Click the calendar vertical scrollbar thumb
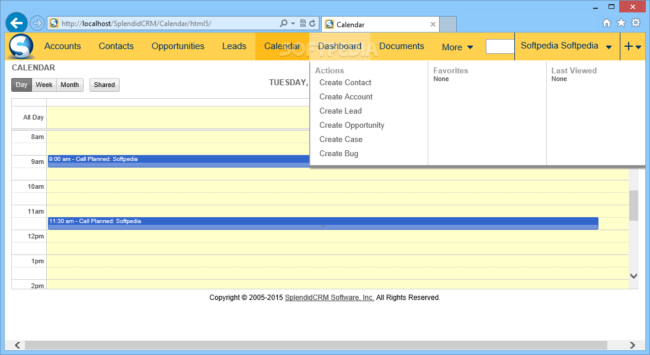This screenshot has width=650, height=355. [633, 206]
